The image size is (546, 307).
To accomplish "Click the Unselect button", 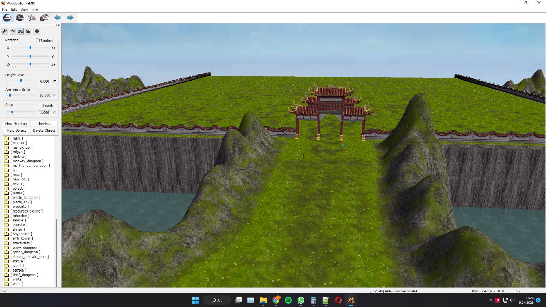I will 44,123.
